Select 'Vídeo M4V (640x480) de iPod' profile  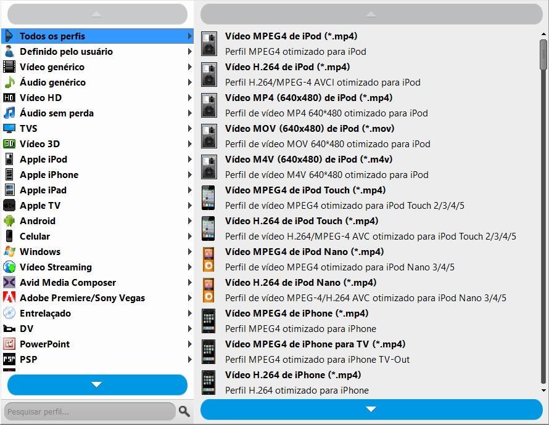click(369, 167)
